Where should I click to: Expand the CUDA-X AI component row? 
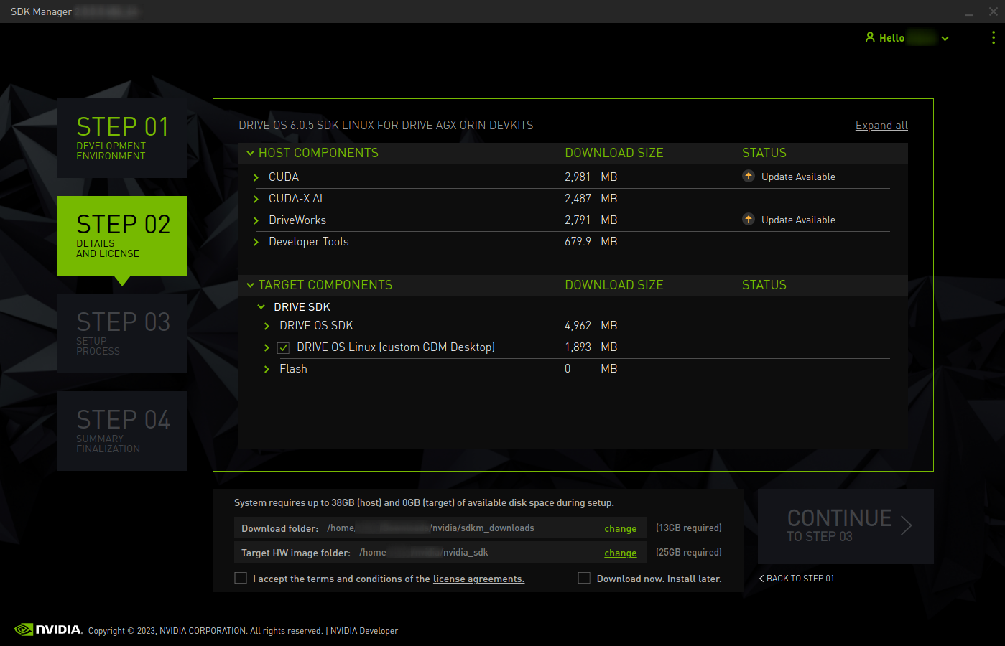pos(256,199)
